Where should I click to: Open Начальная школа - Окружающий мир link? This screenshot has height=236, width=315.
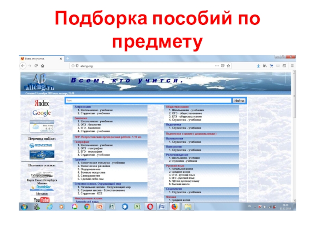pyautogui.click(x=106, y=187)
